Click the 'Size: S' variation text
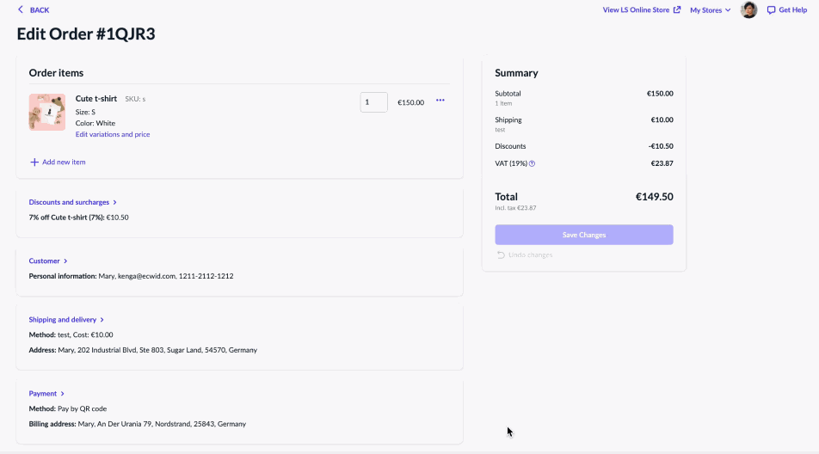The height and width of the screenshot is (454, 819). click(85, 112)
